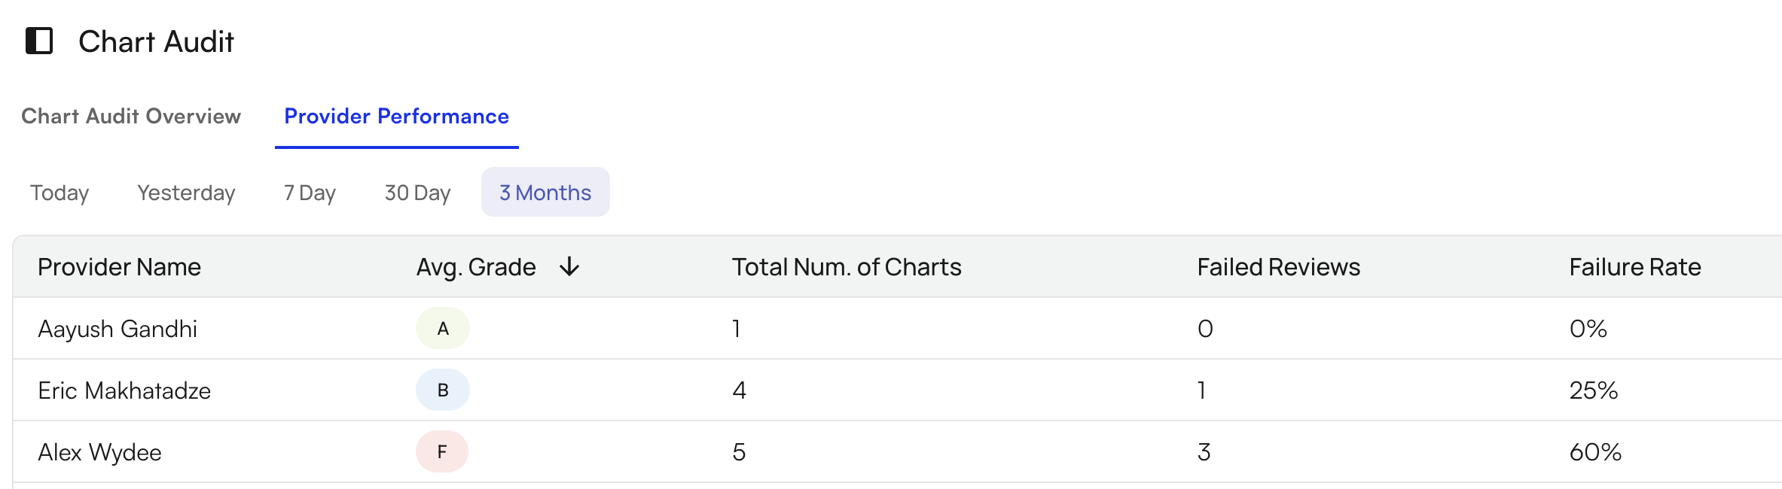The height and width of the screenshot is (489, 1782).
Task: Sort the table by Avg. Grade
Action: 477,267
